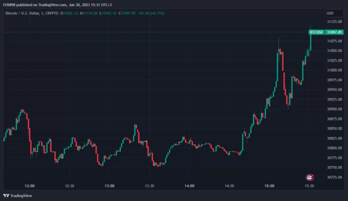The height and width of the screenshot is (201, 348).
Task: Click the 15:30 time axis label
Action: click(309, 186)
